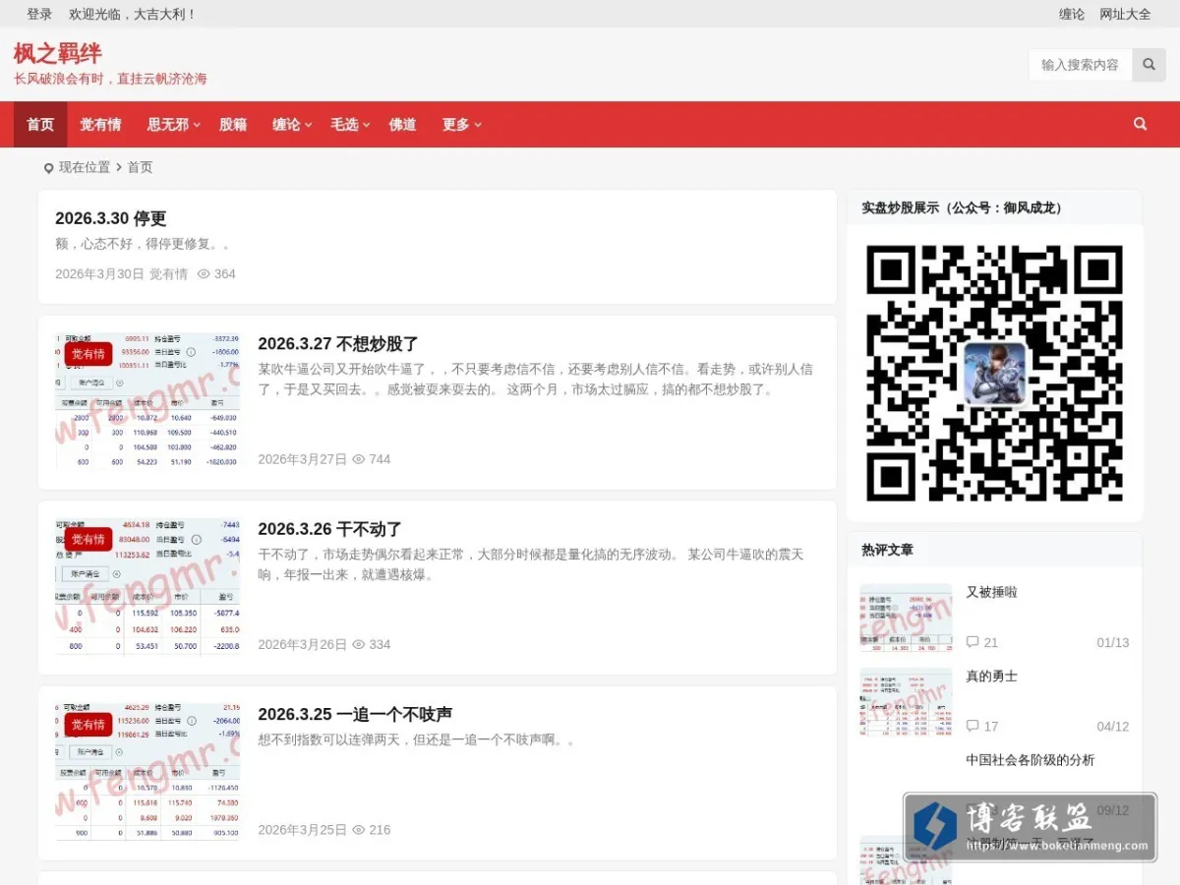Expand the 思无邪 menu chevron
Image resolution: width=1180 pixels, height=885 pixels.
tap(197, 125)
